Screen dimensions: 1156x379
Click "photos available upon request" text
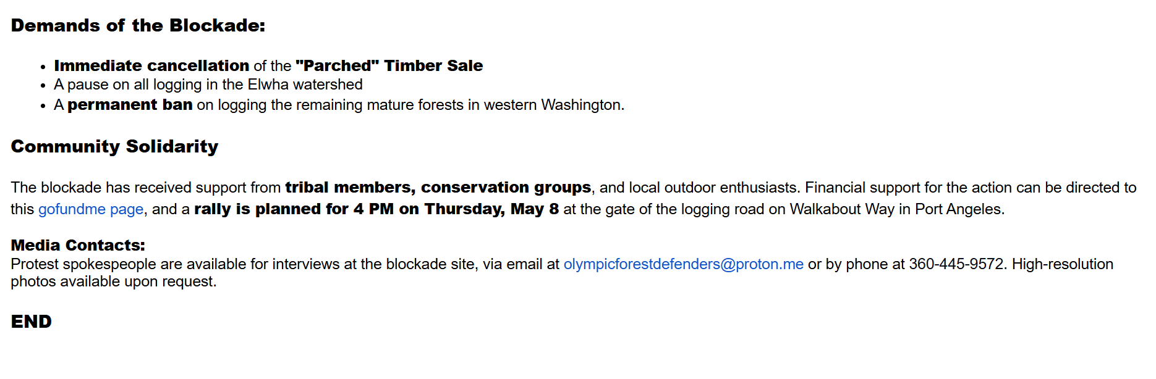(x=113, y=281)
